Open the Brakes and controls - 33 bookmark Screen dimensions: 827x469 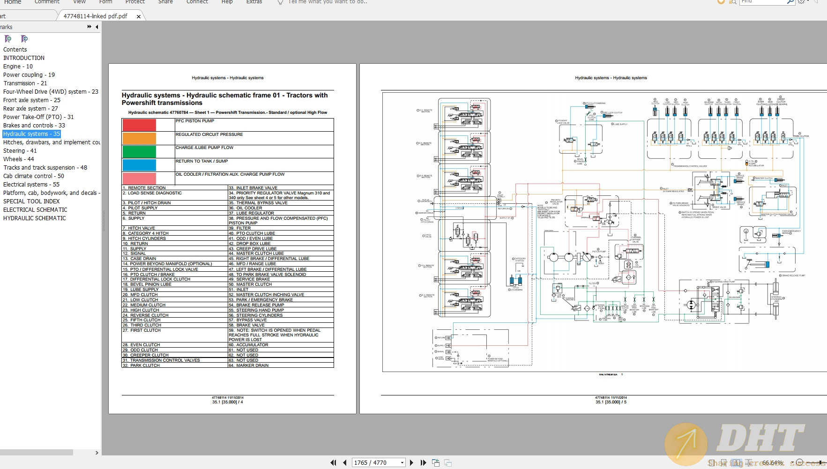pyautogui.click(x=34, y=125)
